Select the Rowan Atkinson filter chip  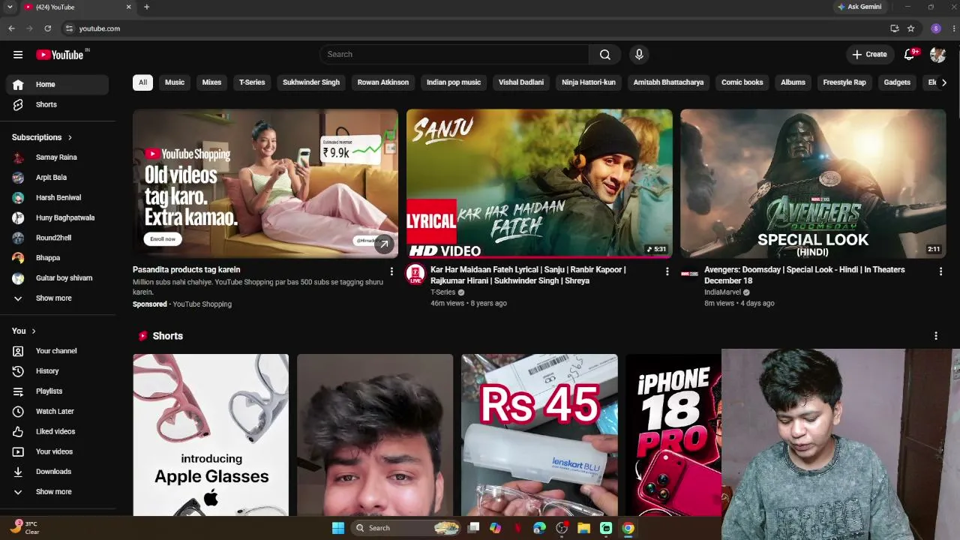click(383, 82)
